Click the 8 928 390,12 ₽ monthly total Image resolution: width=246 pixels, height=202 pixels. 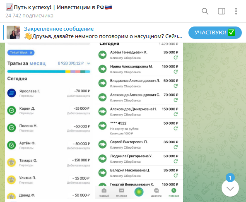pyautogui.click(x=70, y=63)
